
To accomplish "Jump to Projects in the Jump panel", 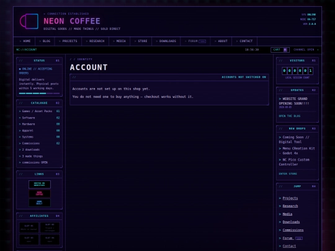I will pos(290,198).
